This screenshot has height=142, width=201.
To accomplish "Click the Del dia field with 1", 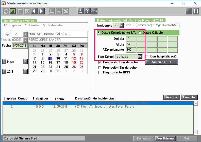I will (131, 39).
